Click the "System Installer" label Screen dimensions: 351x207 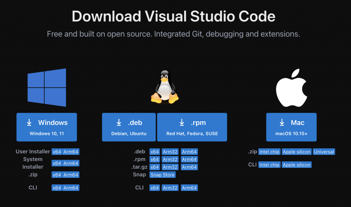(33, 163)
